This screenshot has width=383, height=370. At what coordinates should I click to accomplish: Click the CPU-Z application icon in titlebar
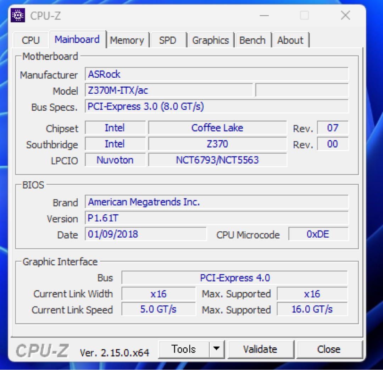[17, 15]
